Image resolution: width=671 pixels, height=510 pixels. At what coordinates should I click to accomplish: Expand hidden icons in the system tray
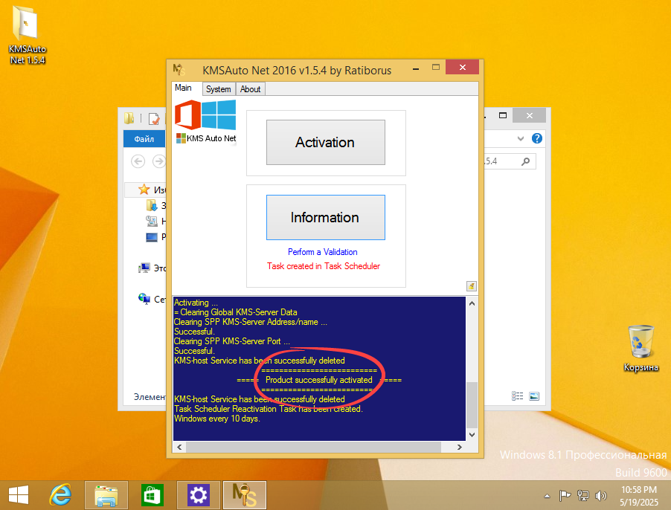(547, 496)
